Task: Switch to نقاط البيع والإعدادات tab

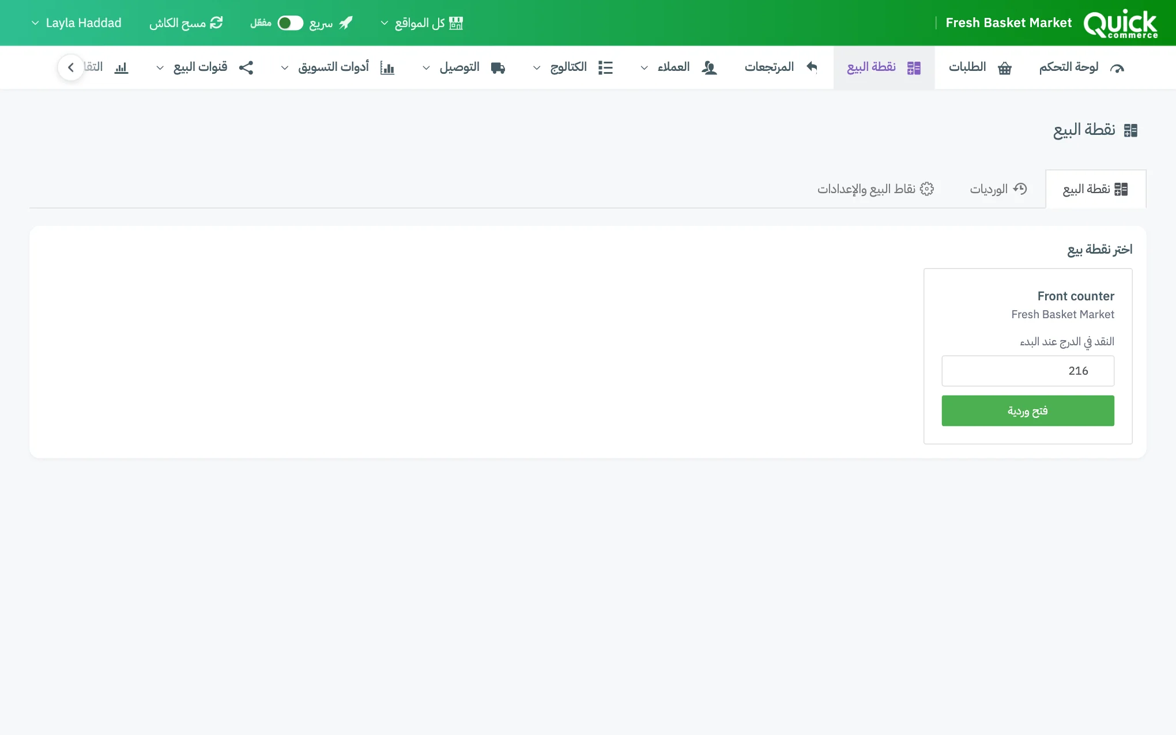Action: [875, 189]
